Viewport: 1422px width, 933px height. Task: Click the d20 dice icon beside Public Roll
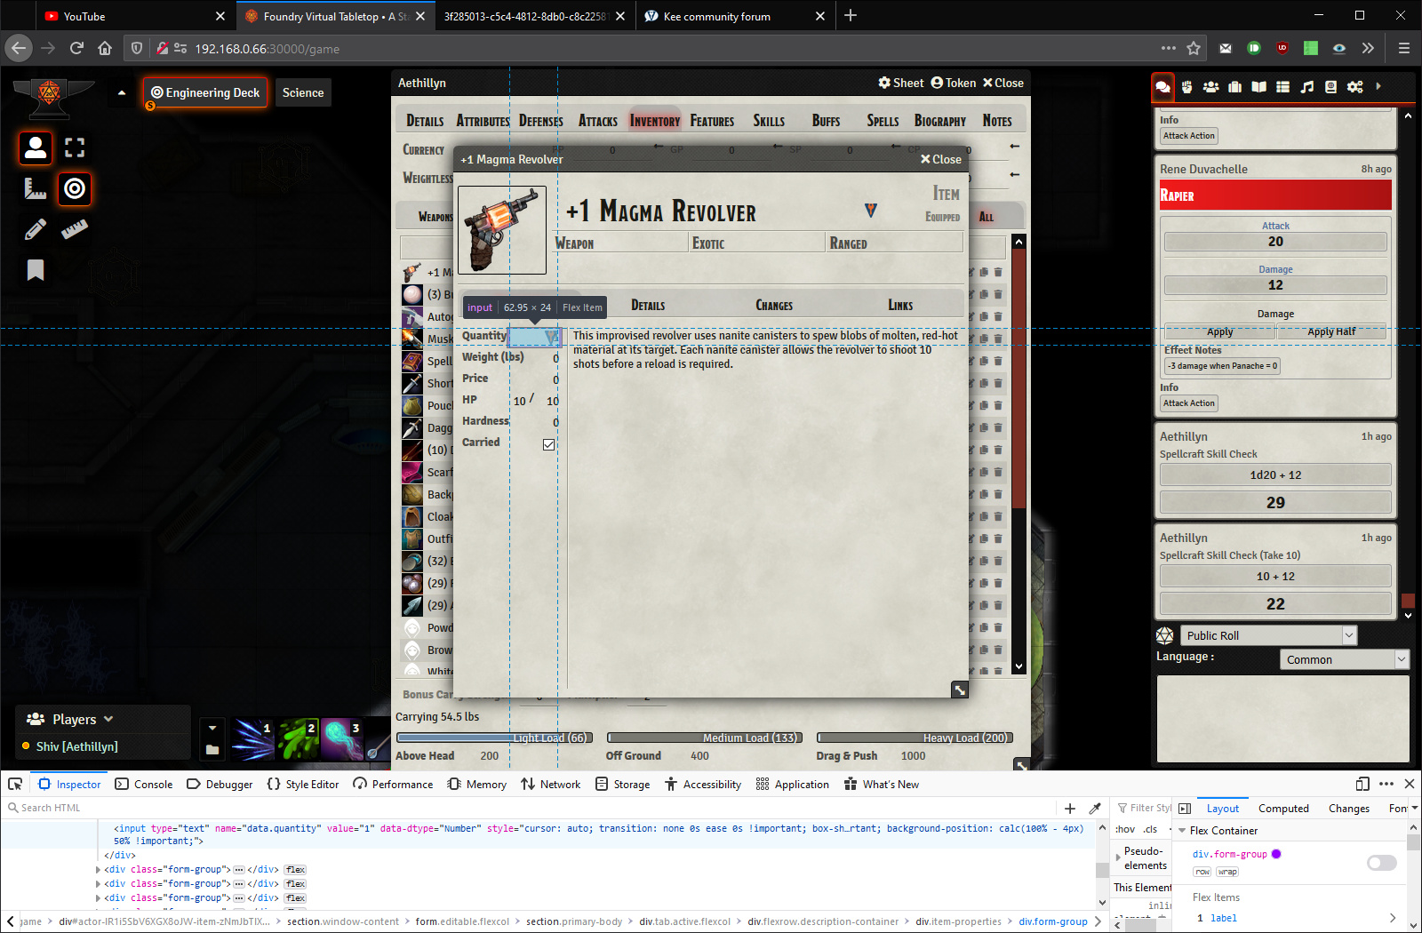[1164, 635]
